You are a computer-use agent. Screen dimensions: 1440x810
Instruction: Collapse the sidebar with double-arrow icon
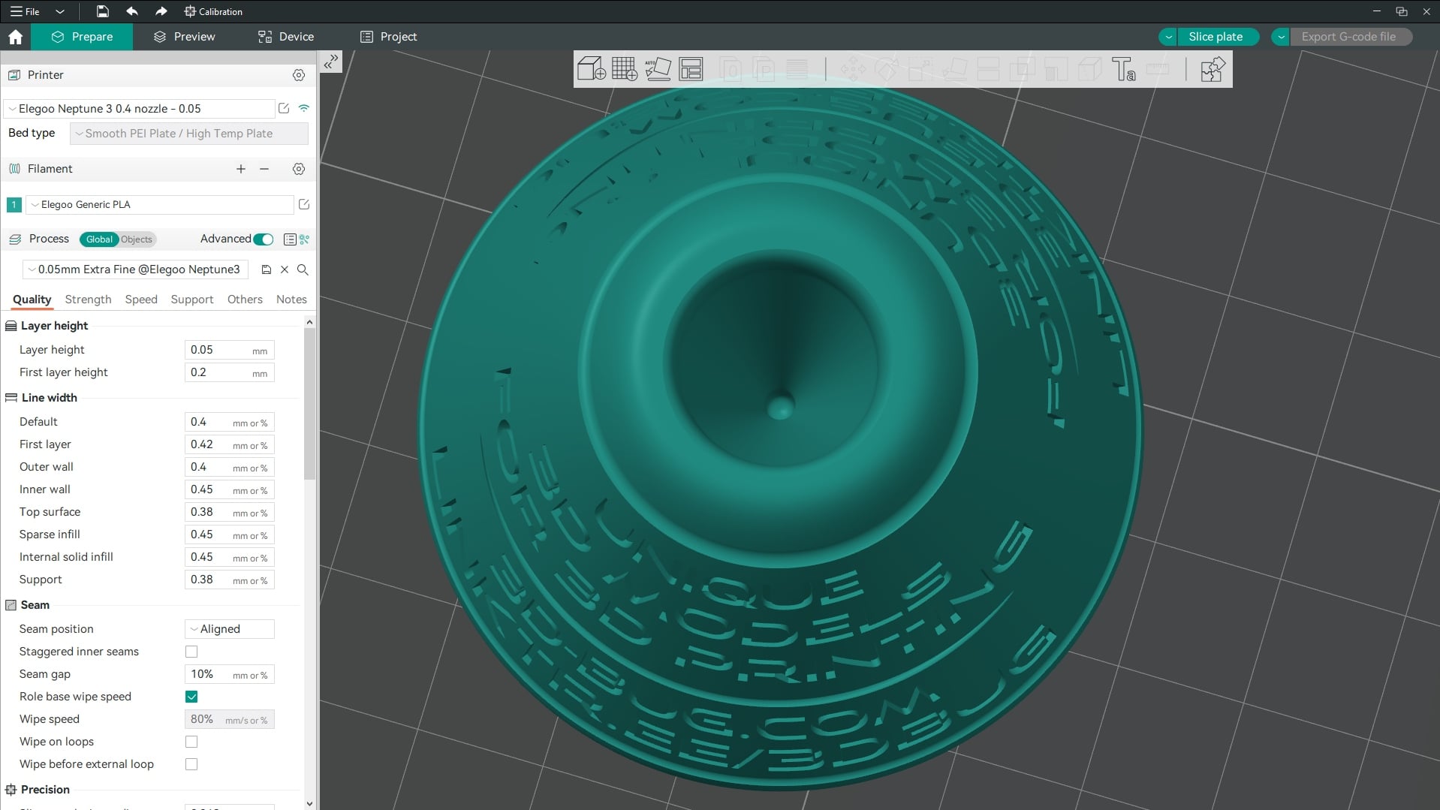point(331,62)
